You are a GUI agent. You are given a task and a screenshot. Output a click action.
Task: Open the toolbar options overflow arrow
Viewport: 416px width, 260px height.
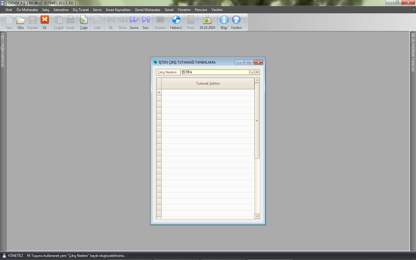pos(246,23)
